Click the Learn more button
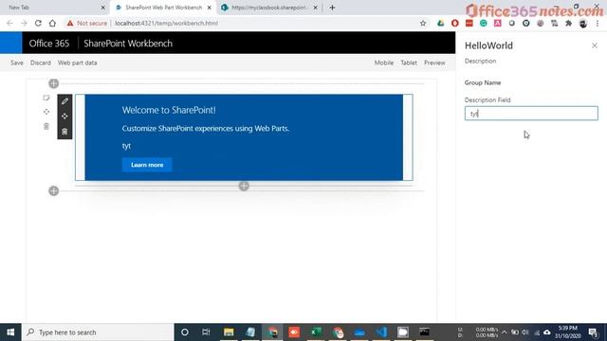607x341 pixels. point(147,165)
